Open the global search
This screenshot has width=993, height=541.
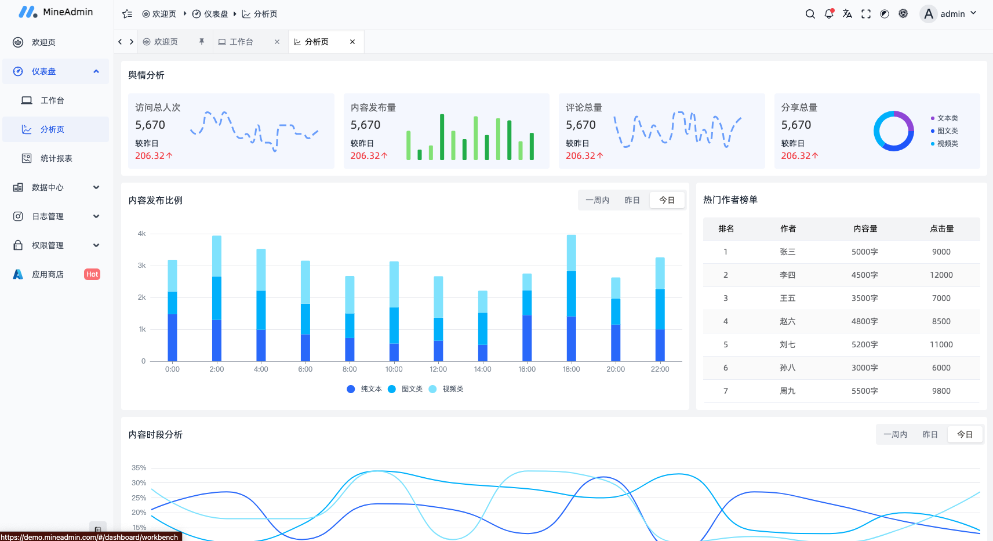(x=810, y=13)
